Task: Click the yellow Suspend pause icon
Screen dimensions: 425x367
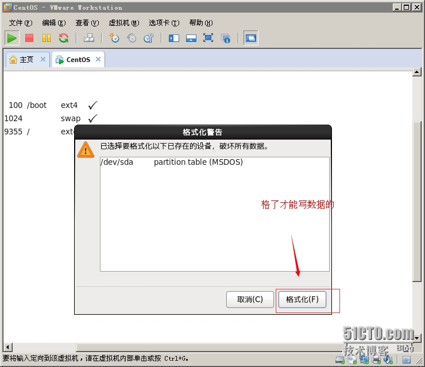Action: point(47,38)
